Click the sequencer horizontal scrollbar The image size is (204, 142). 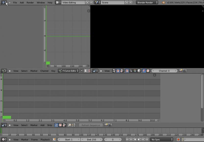pyautogui.click(x=81, y=120)
